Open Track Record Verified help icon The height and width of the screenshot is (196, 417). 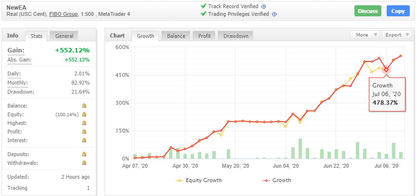point(263,7)
